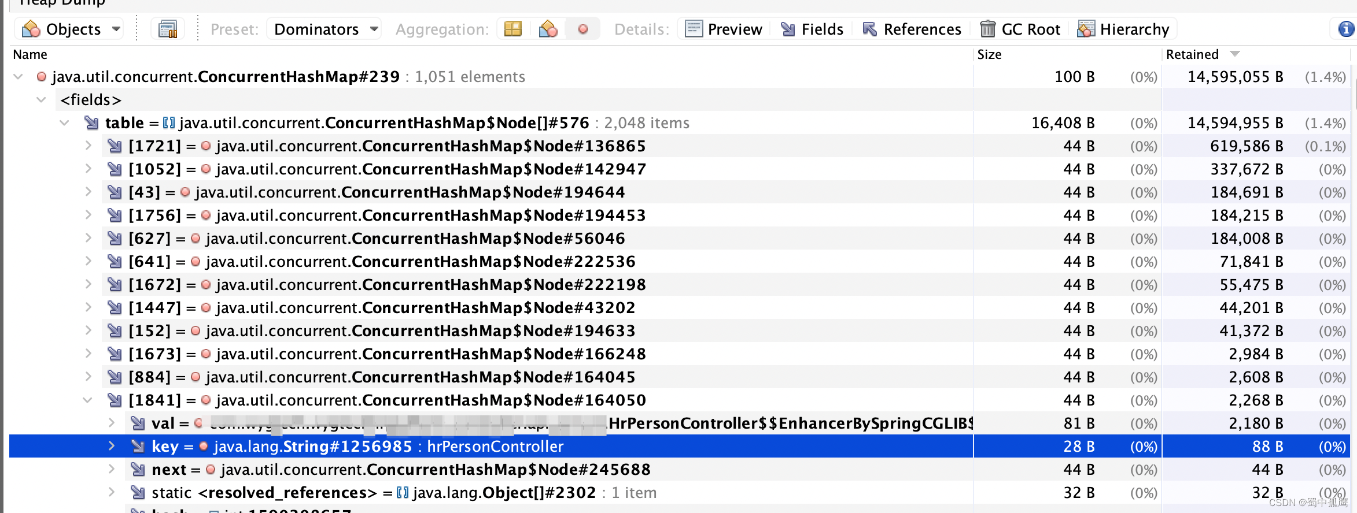Expand the [627] Node#56046 entry
Screen dimensions: 1357x513
(x=88, y=238)
